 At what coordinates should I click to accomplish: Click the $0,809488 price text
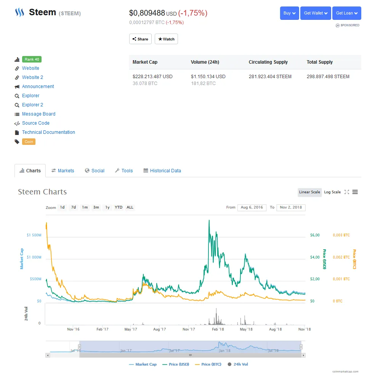[x=147, y=13]
